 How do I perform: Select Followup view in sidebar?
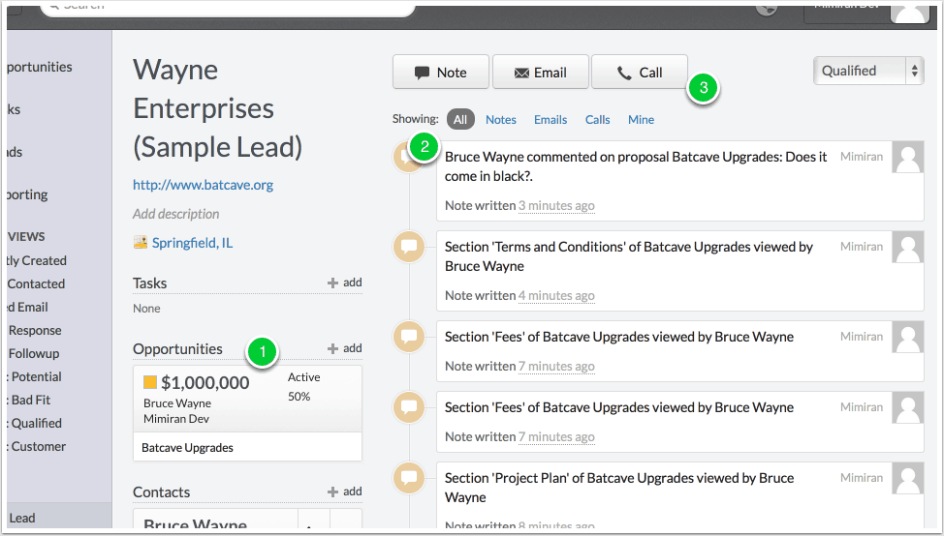pos(34,353)
